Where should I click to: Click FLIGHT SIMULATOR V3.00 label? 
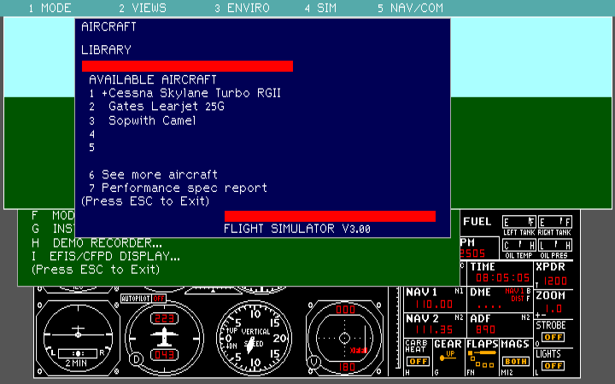click(297, 229)
